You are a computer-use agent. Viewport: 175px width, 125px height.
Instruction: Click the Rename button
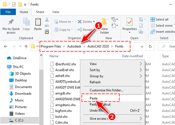[x=85, y=30]
